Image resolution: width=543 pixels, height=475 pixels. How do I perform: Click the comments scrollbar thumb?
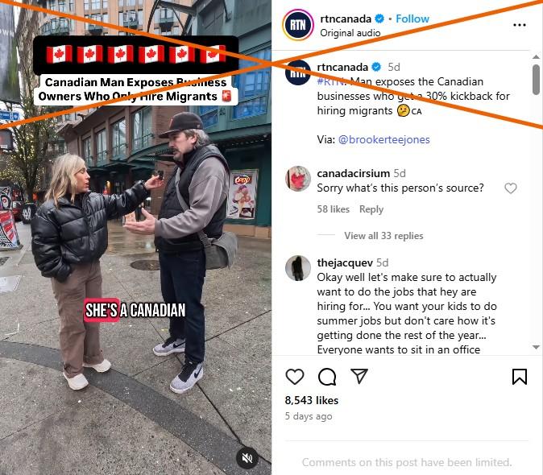click(x=536, y=80)
